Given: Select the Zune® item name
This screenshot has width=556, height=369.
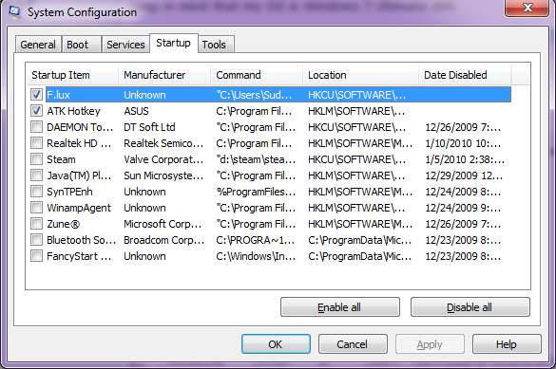Looking at the screenshot, I should (64, 224).
